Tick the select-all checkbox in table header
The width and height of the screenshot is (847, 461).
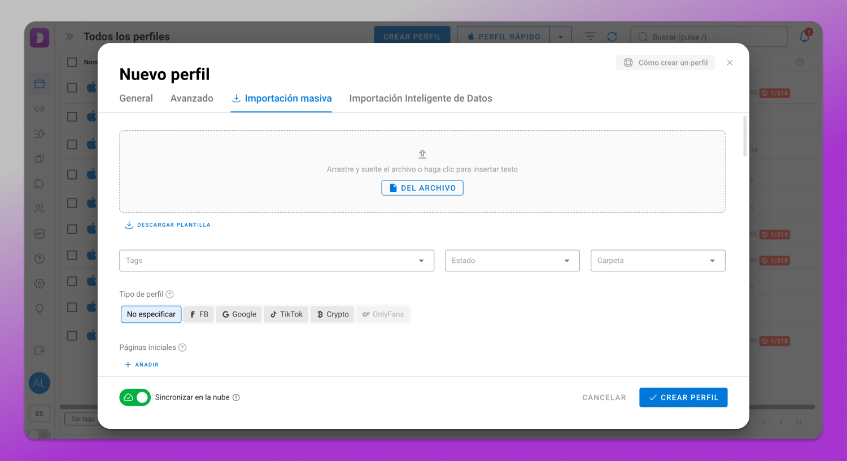pos(72,62)
